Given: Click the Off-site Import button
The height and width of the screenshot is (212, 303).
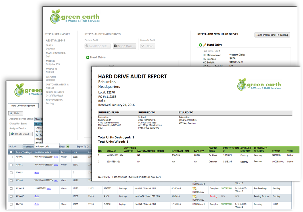Looking at the screenshot, I should coord(21,134).
